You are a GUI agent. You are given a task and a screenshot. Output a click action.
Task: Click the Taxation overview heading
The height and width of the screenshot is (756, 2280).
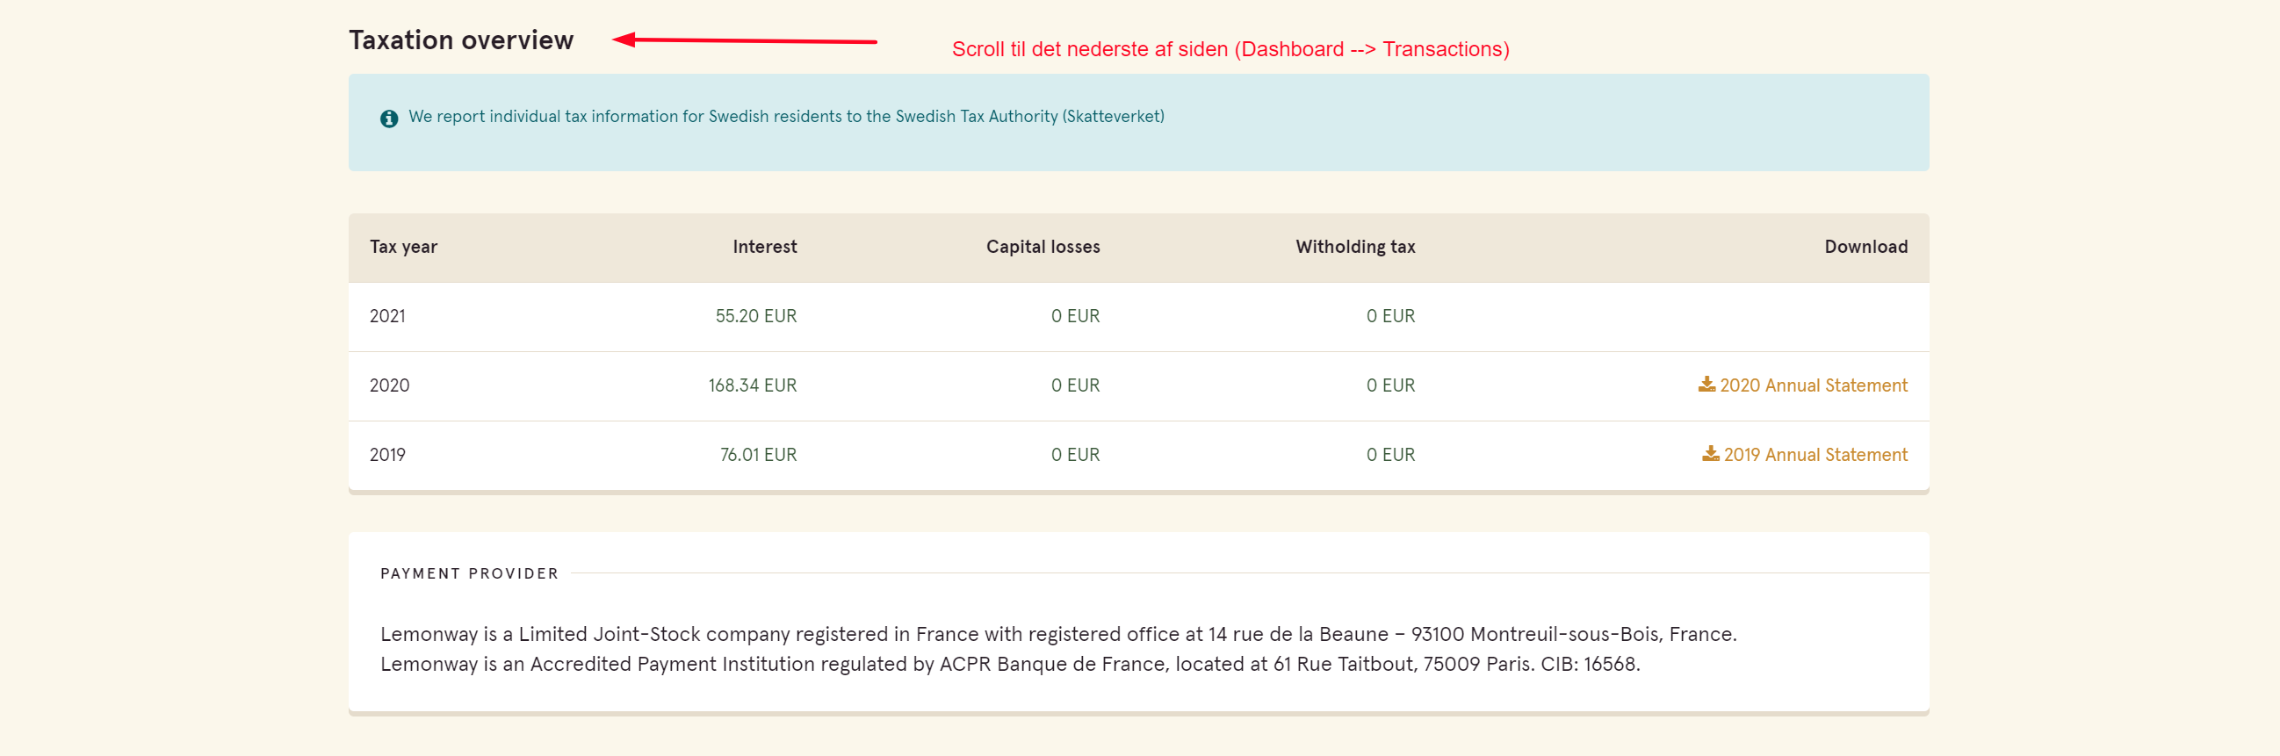click(x=461, y=40)
